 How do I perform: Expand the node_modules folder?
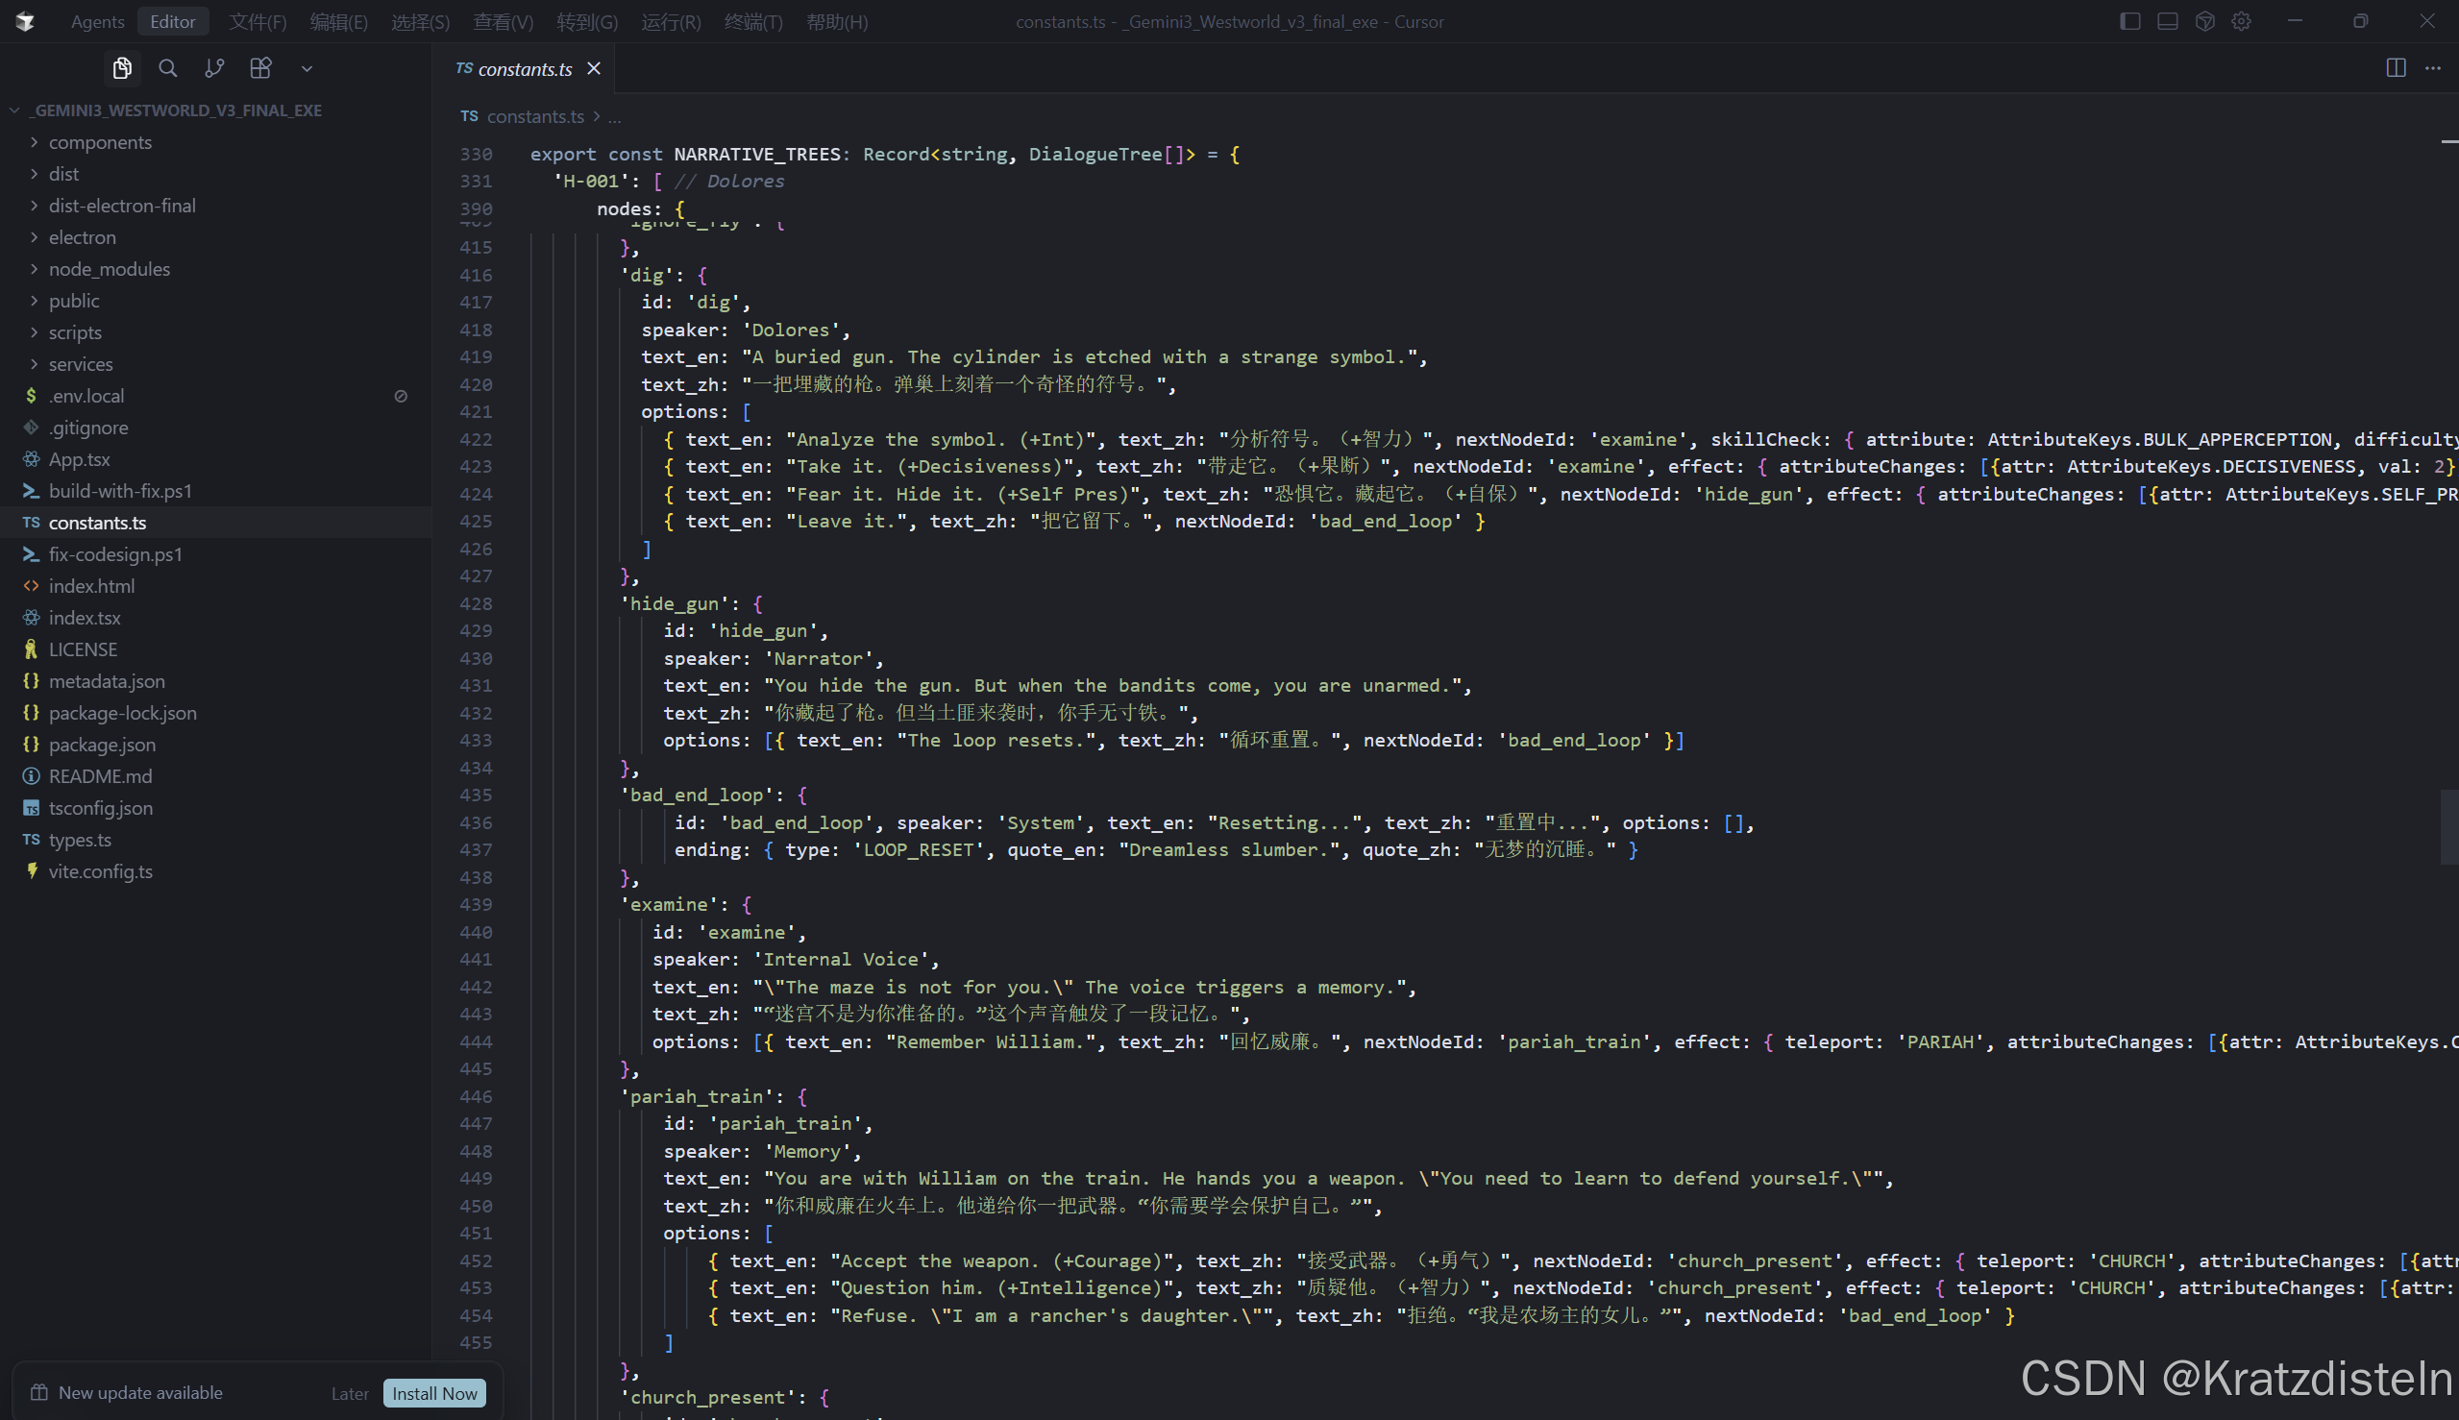(x=109, y=269)
